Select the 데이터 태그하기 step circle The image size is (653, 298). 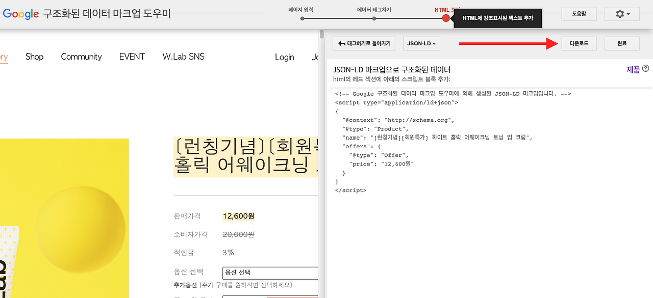(373, 19)
